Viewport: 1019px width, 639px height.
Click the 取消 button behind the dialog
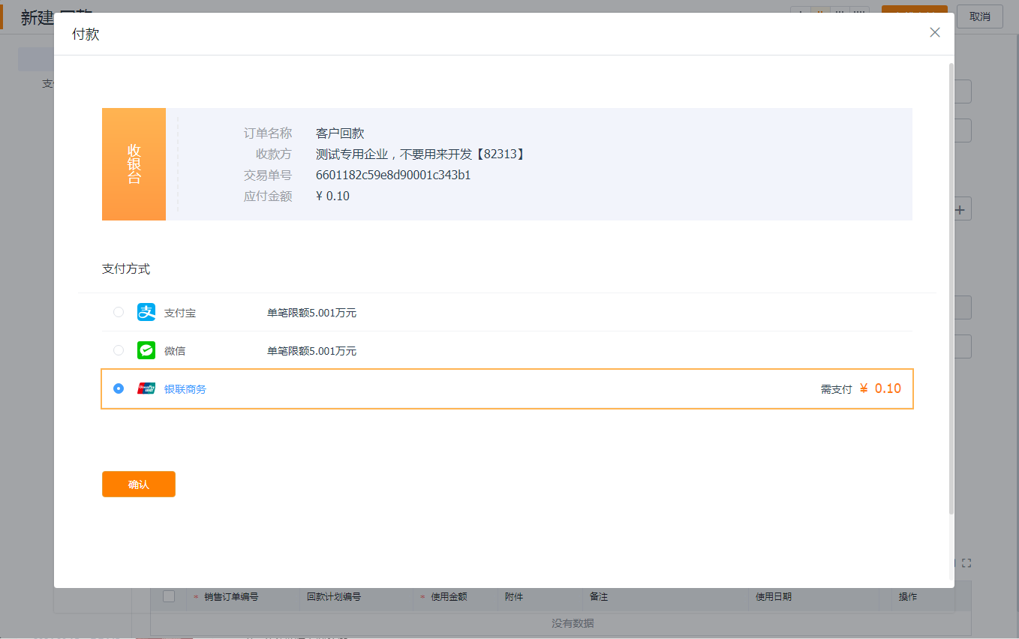[980, 16]
